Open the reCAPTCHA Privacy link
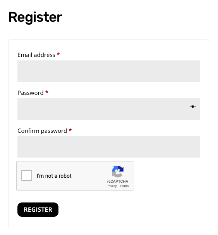218x235 pixels. pos(112,186)
